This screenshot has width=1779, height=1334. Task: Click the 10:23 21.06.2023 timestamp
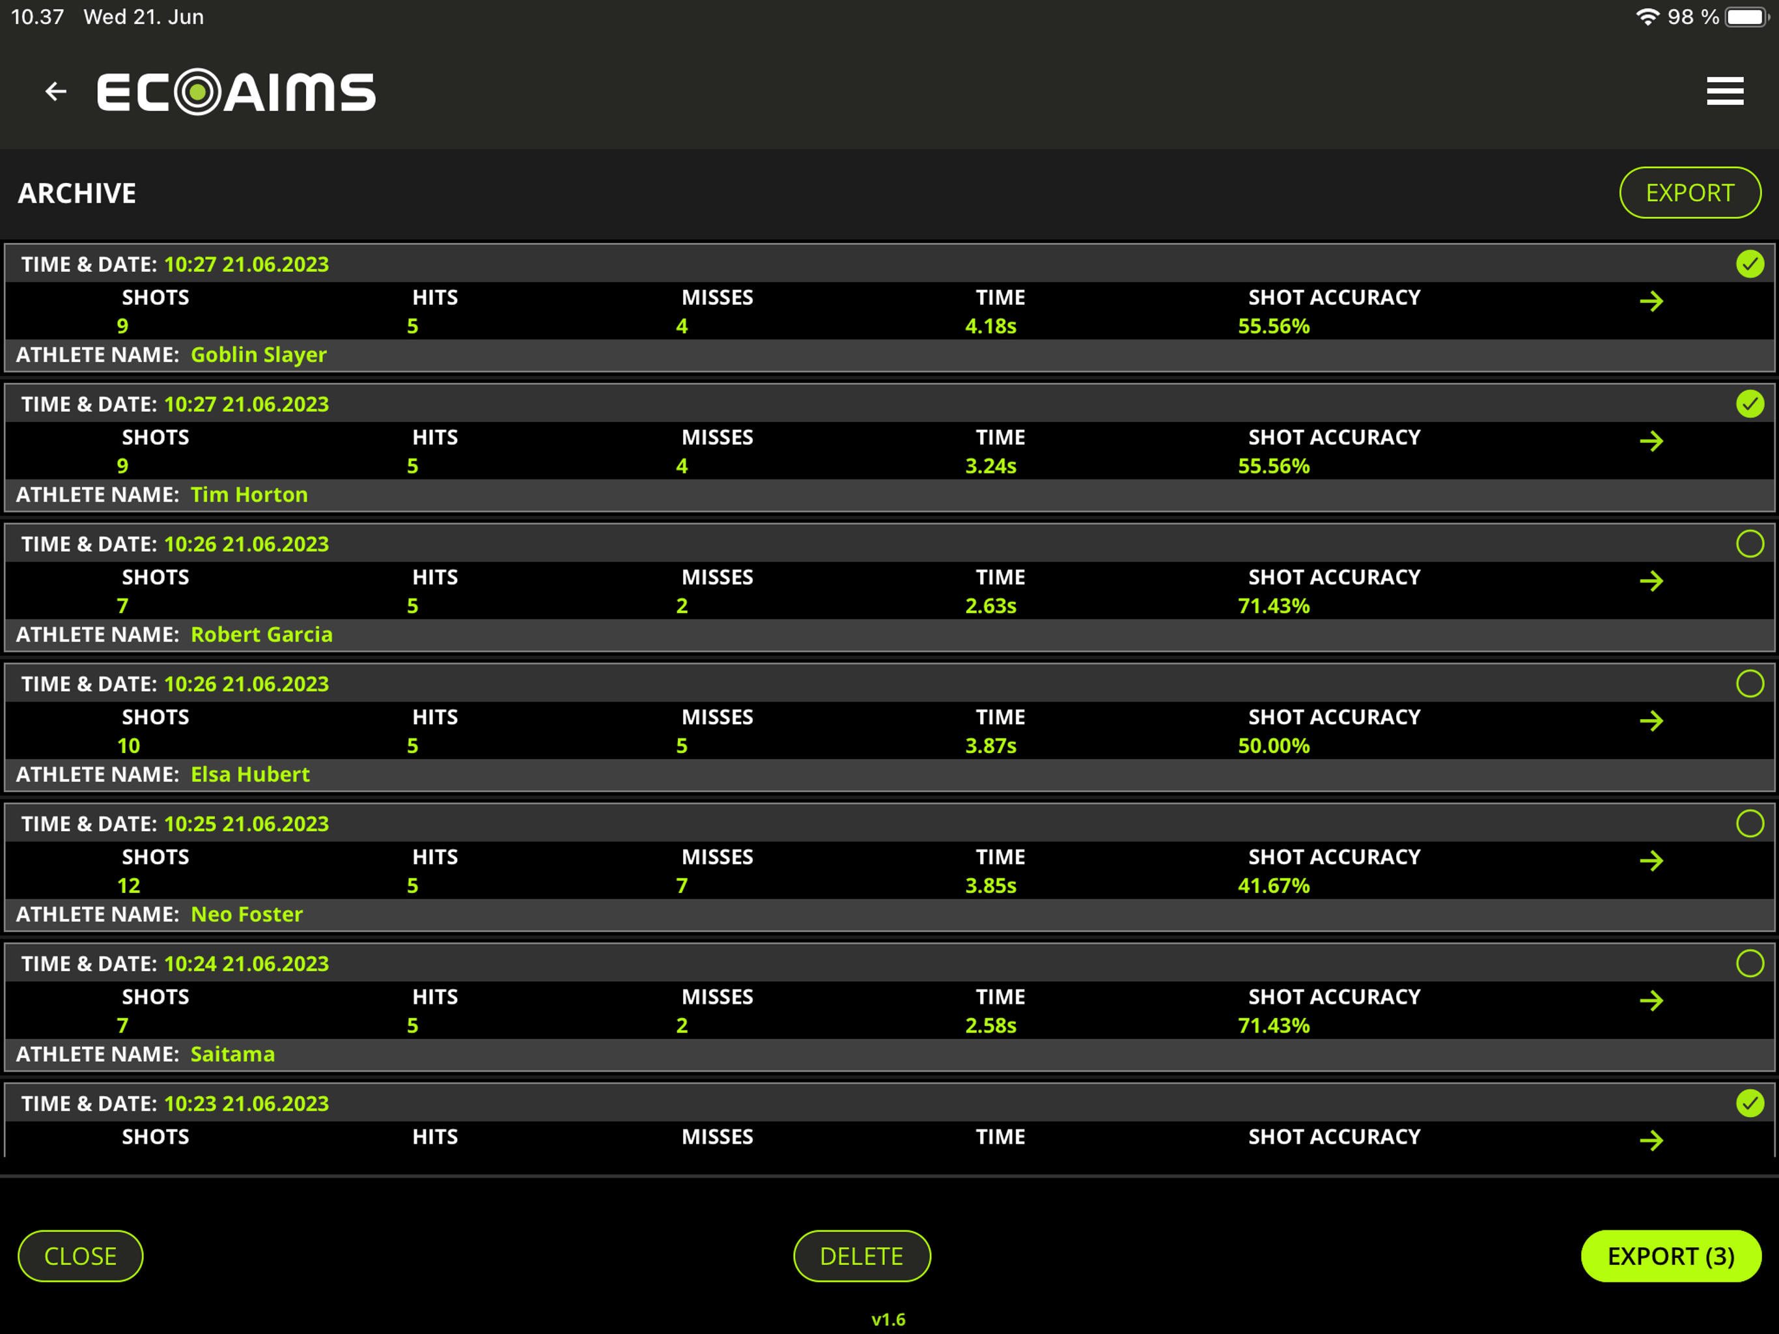pos(246,1104)
